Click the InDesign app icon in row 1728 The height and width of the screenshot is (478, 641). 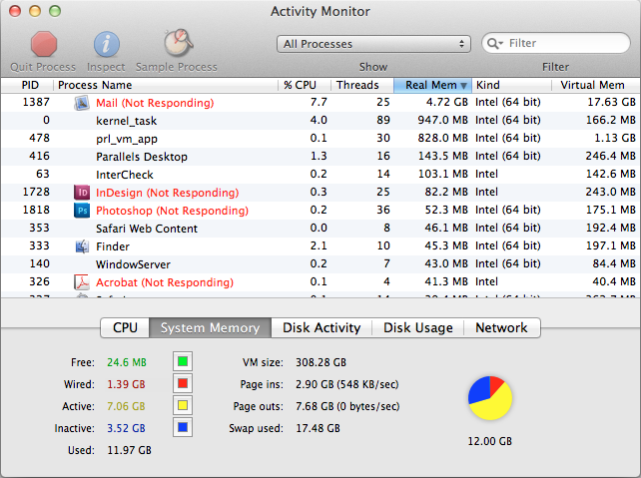click(x=82, y=193)
